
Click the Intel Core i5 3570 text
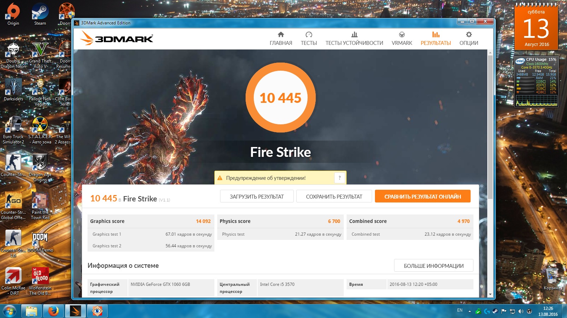(277, 284)
